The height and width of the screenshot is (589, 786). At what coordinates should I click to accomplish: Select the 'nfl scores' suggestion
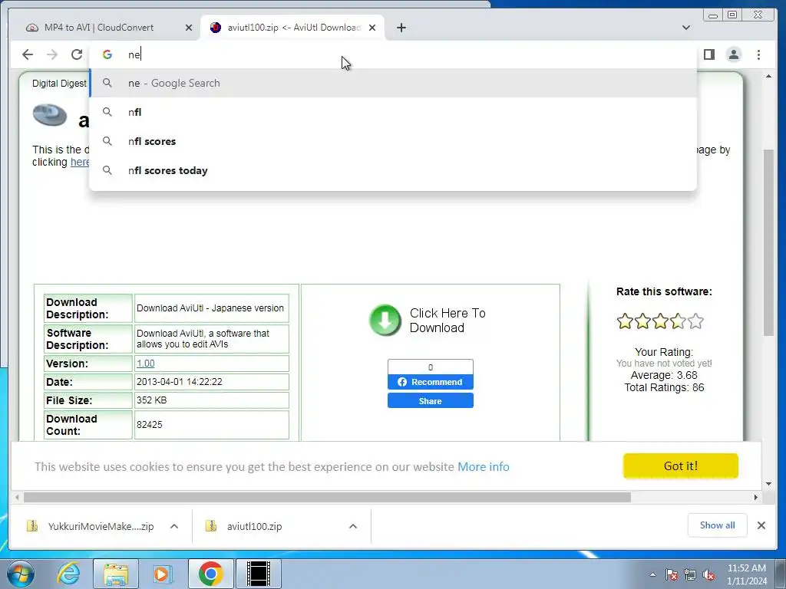click(x=393, y=141)
